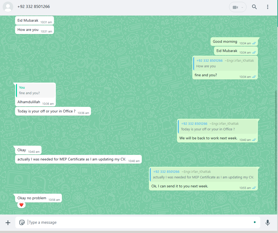The width and height of the screenshot is (278, 233).
Task: Click read-receipt ticks on 'Good morning' message
Action: (254, 43)
